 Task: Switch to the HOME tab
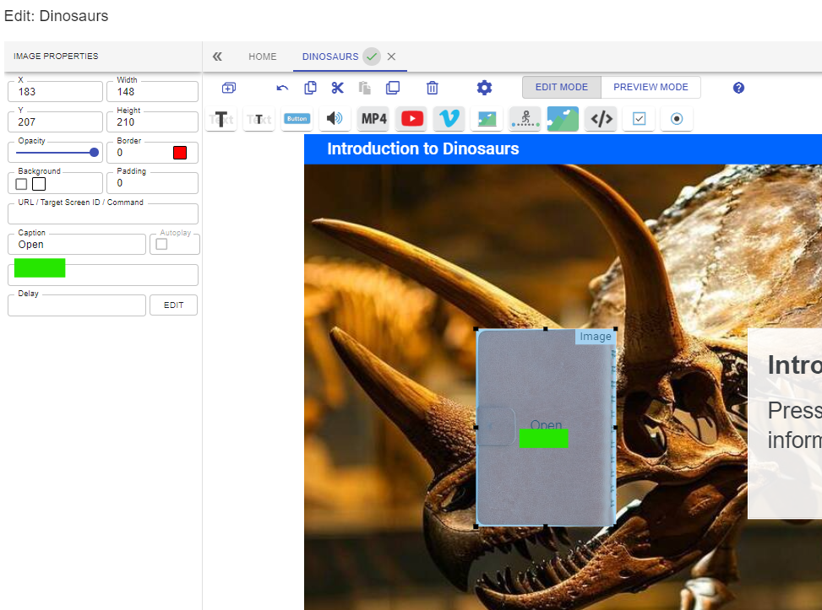point(262,57)
